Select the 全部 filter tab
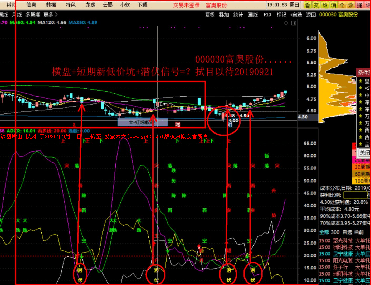Screen dimensions: 371x285 pyautogui.click(x=324, y=232)
